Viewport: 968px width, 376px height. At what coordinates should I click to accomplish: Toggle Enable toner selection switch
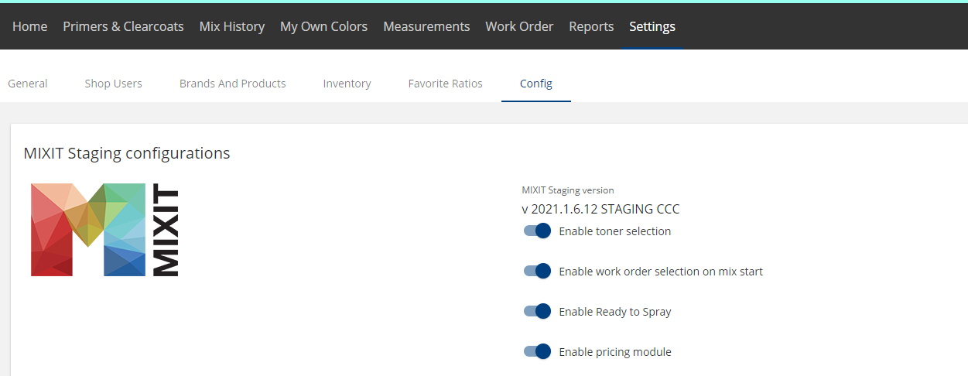[x=537, y=231]
